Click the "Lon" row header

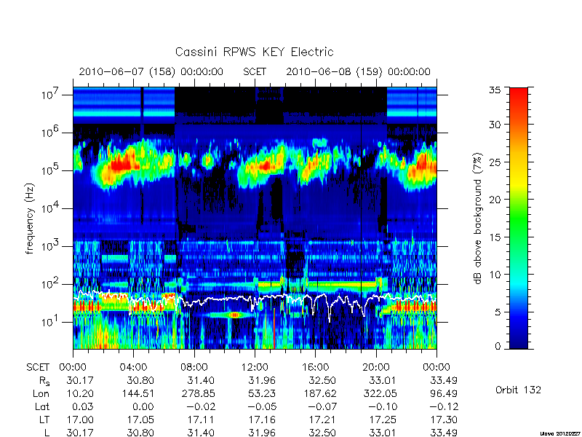[x=41, y=393]
